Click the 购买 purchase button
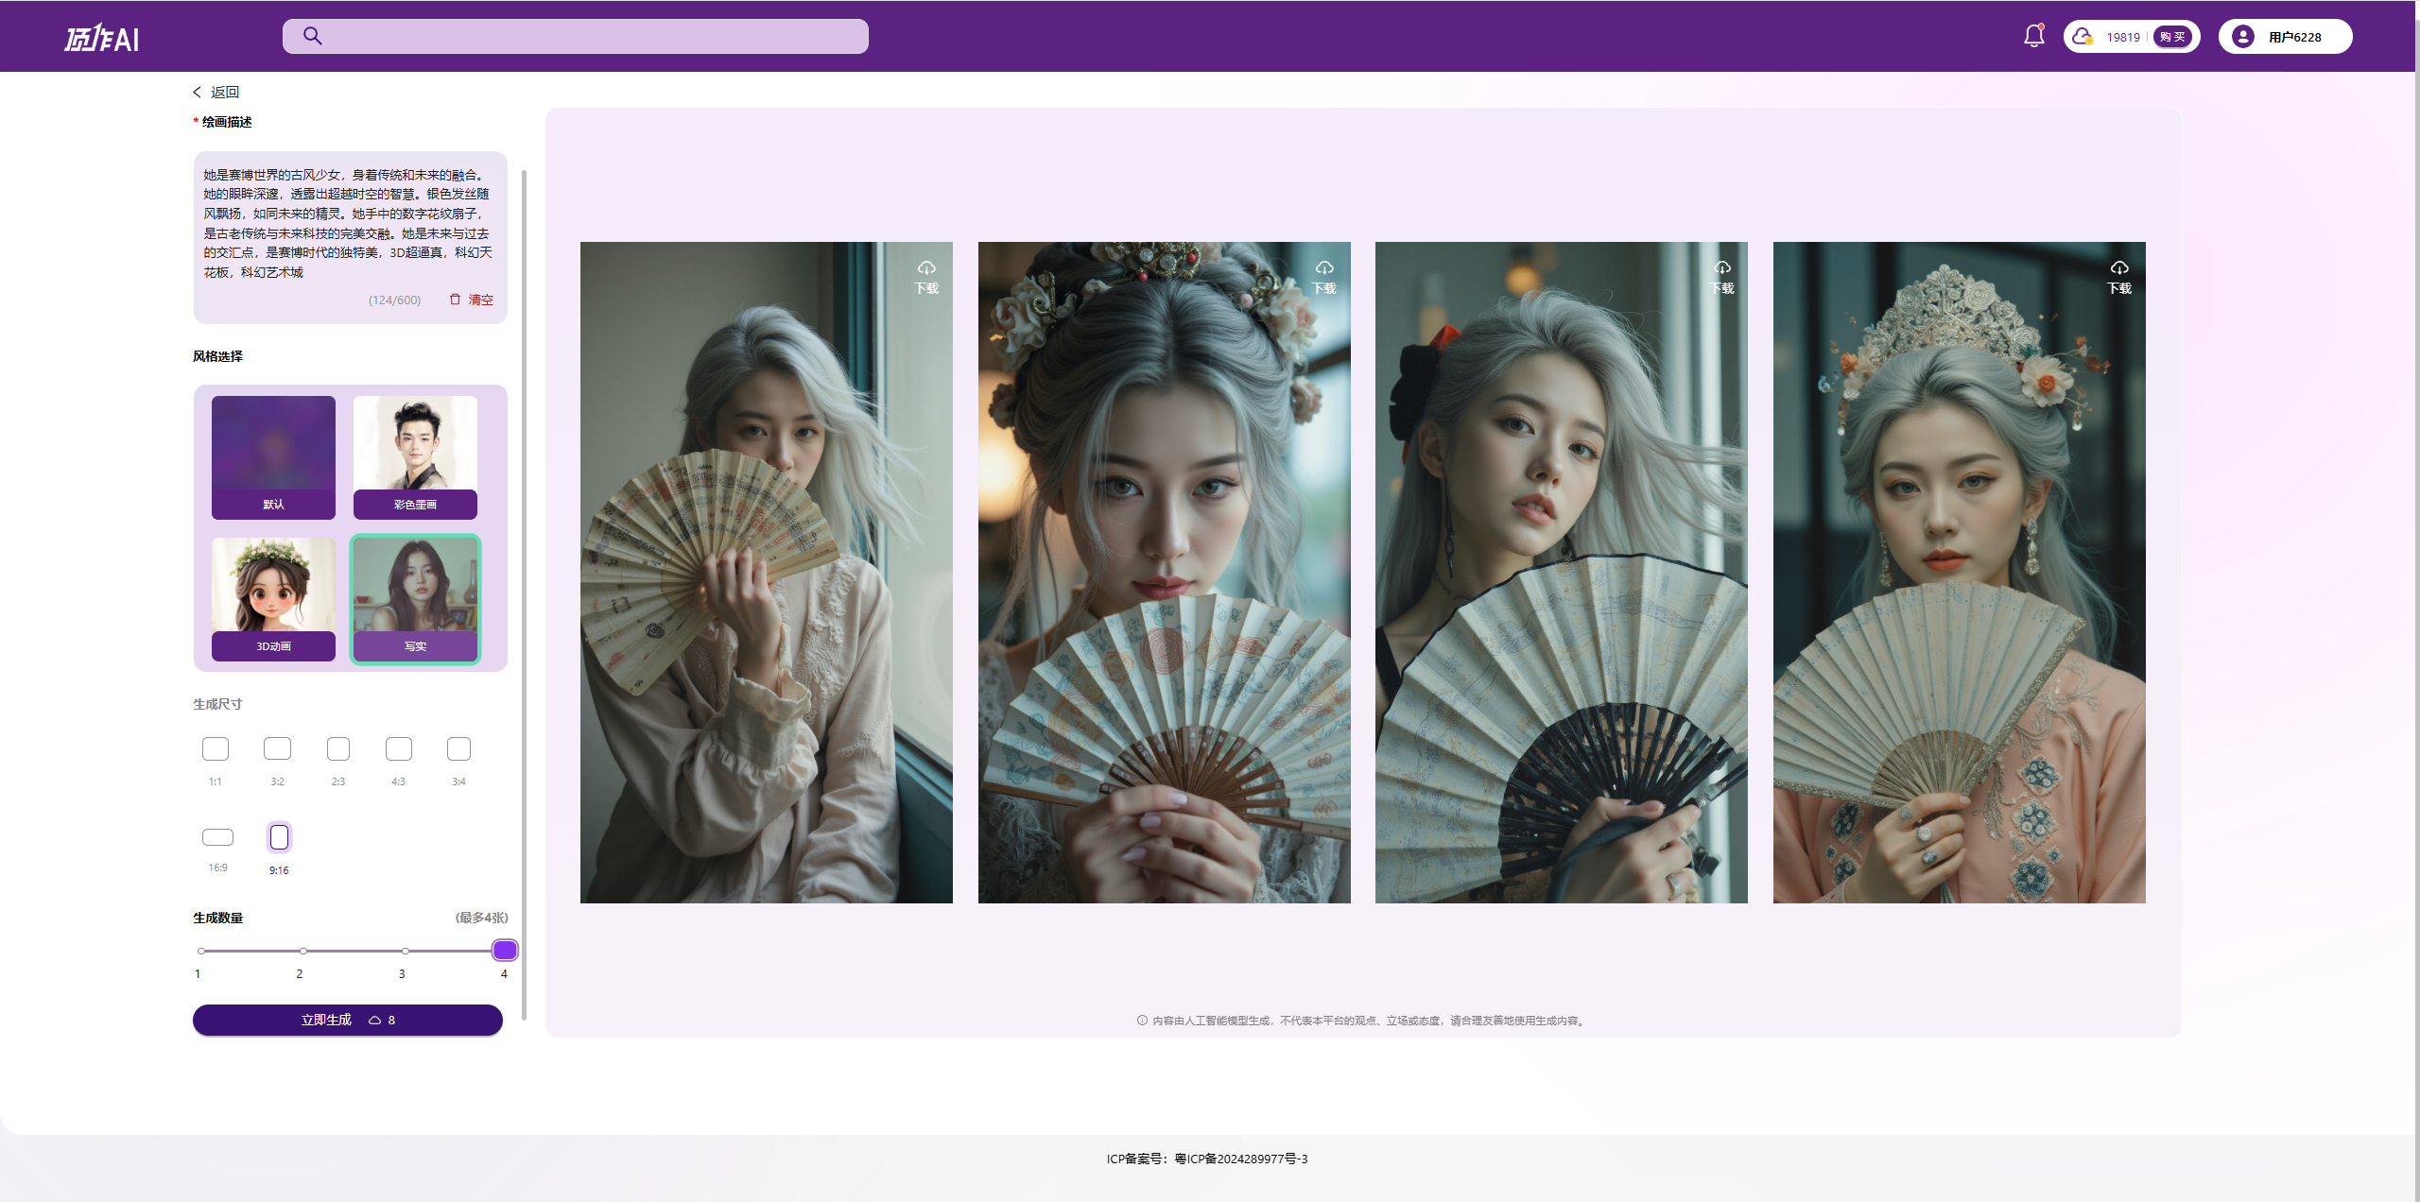Viewport: 2420px width, 1202px height. pos(2172,37)
